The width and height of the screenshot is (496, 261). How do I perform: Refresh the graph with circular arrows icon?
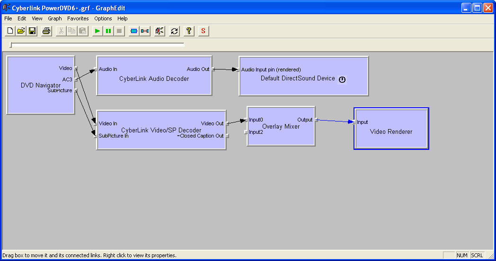tap(174, 31)
